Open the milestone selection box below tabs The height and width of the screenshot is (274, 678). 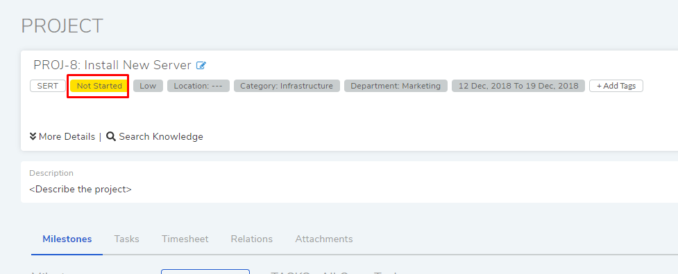(205, 271)
